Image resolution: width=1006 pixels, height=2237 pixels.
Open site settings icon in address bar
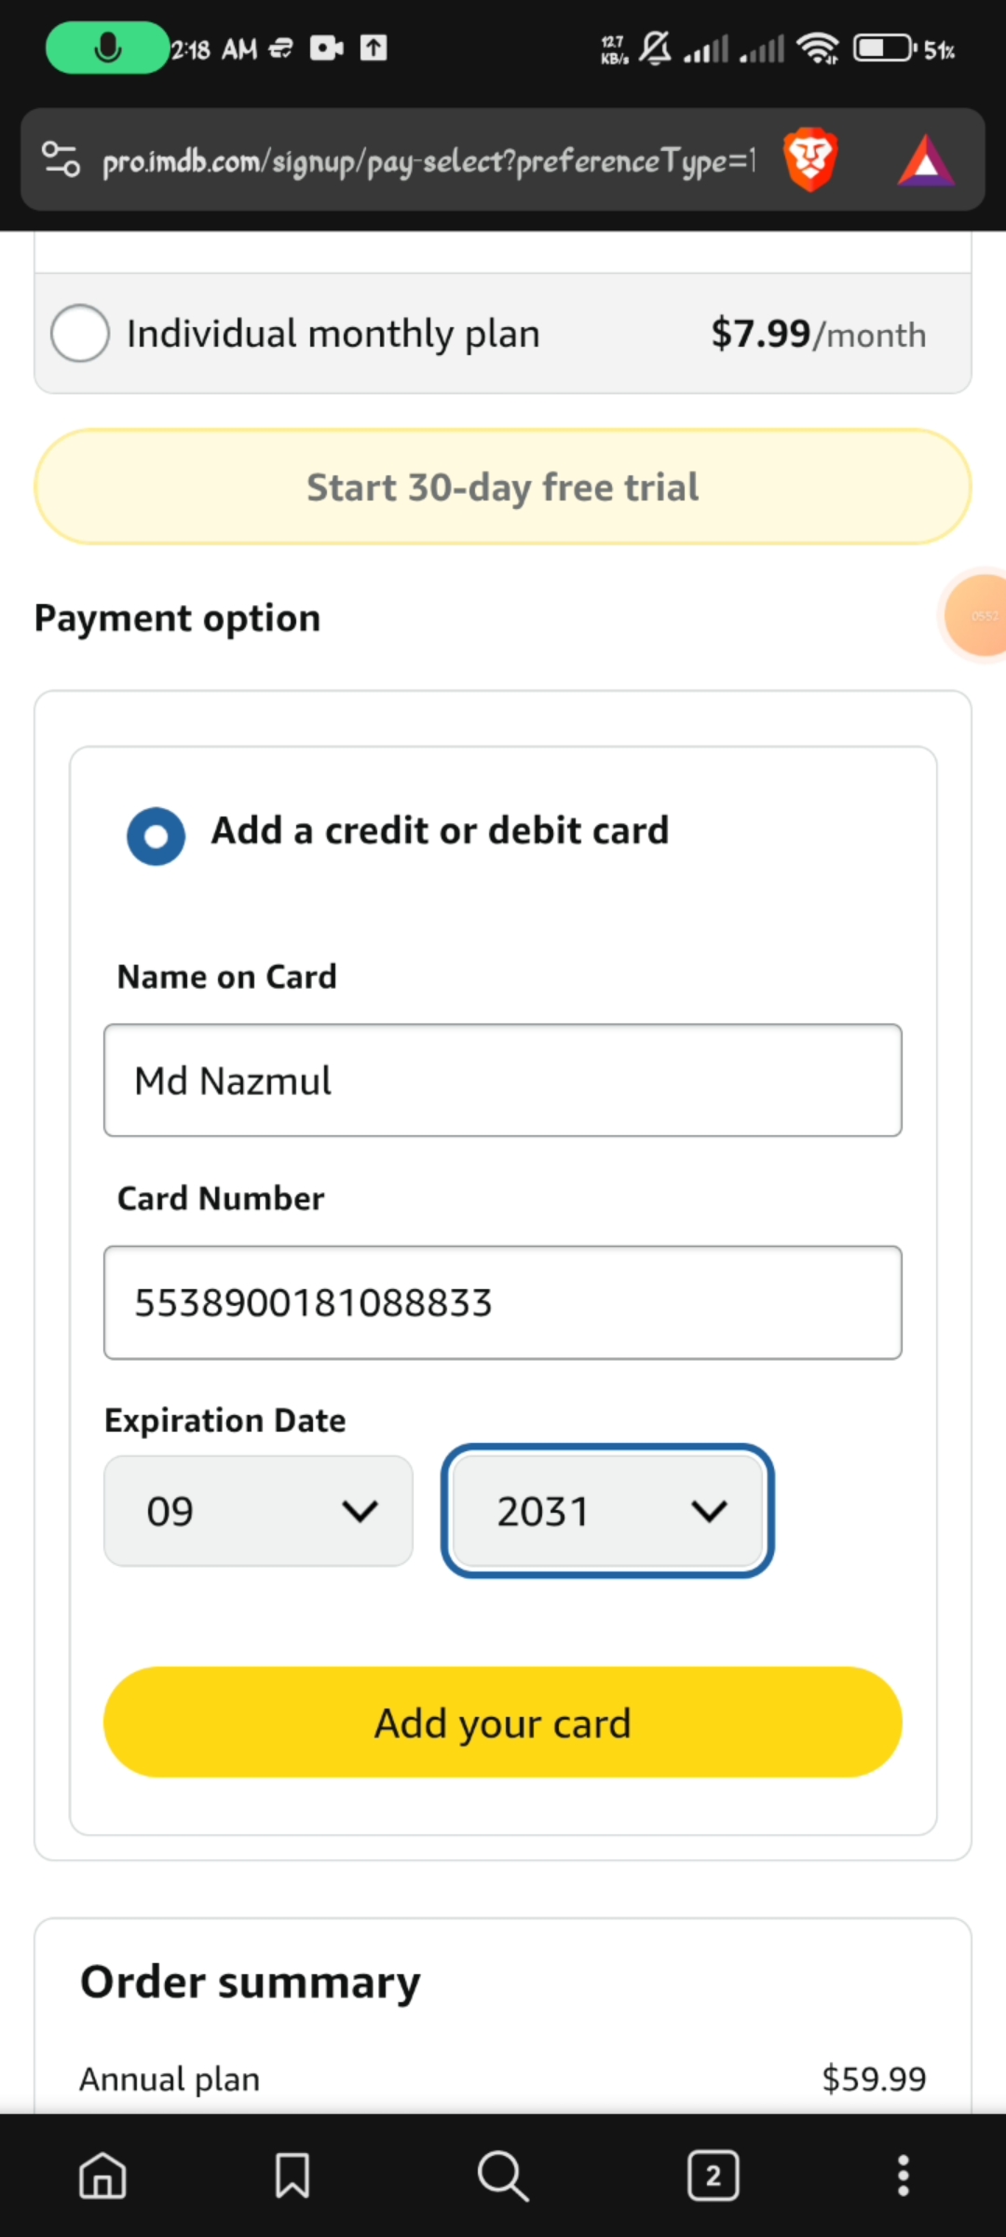pos(61,160)
